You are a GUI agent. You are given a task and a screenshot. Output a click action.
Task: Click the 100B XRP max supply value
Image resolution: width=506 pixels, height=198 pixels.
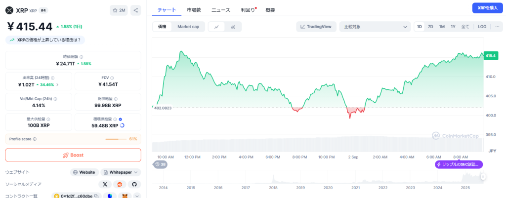tap(39, 125)
